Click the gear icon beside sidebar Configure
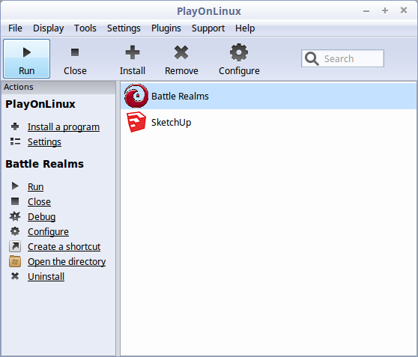This screenshot has height=357, width=418. (15, 231)
